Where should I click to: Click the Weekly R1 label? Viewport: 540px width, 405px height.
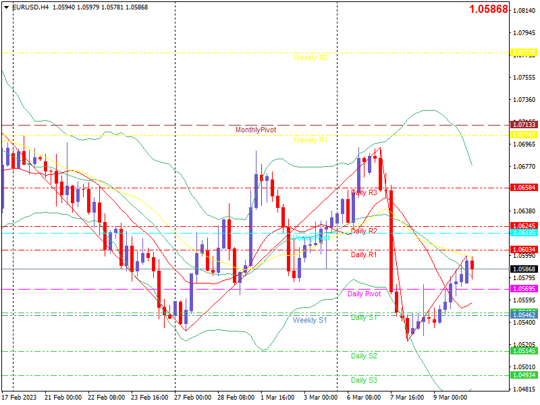[x=310, y=140]
